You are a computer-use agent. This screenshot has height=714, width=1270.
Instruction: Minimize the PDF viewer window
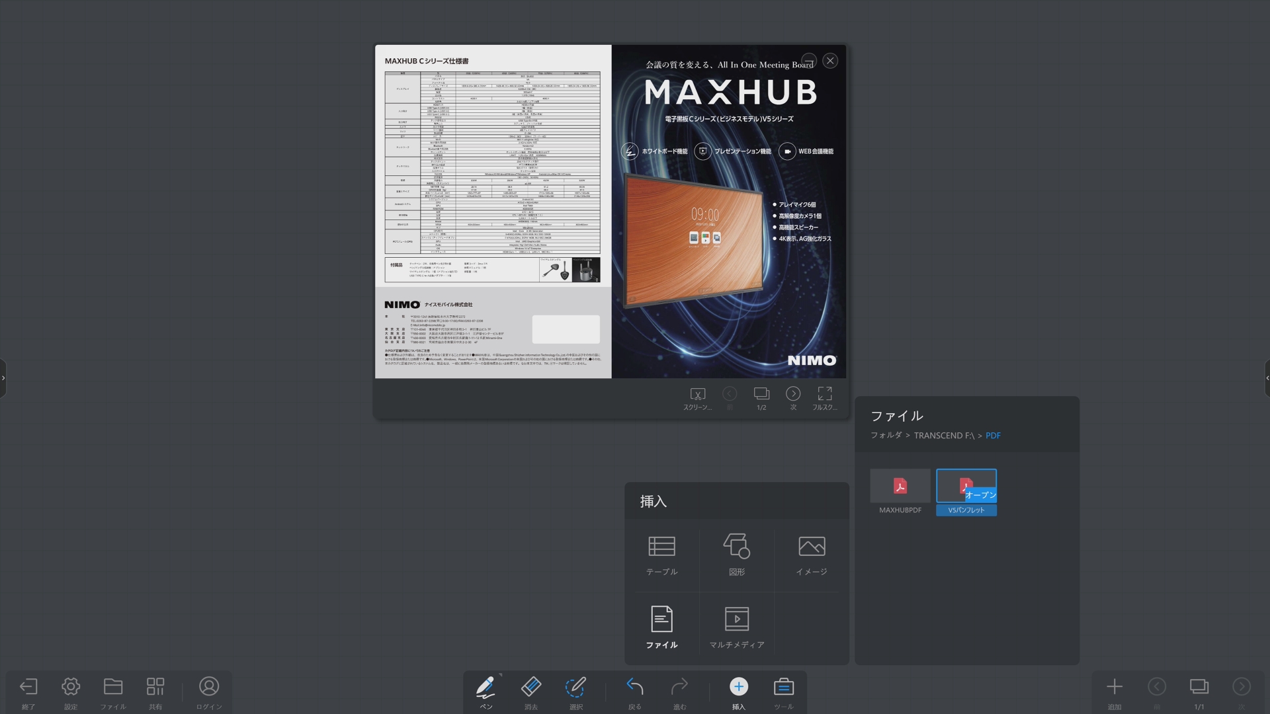(x=808, y=61)
